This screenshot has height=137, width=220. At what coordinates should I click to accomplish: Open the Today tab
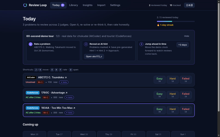coord(58,5)
